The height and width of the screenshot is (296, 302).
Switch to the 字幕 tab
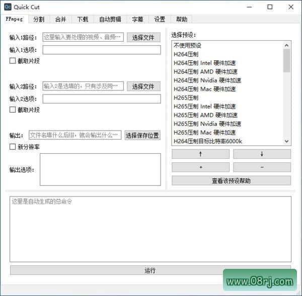click(x=137, y=19)
